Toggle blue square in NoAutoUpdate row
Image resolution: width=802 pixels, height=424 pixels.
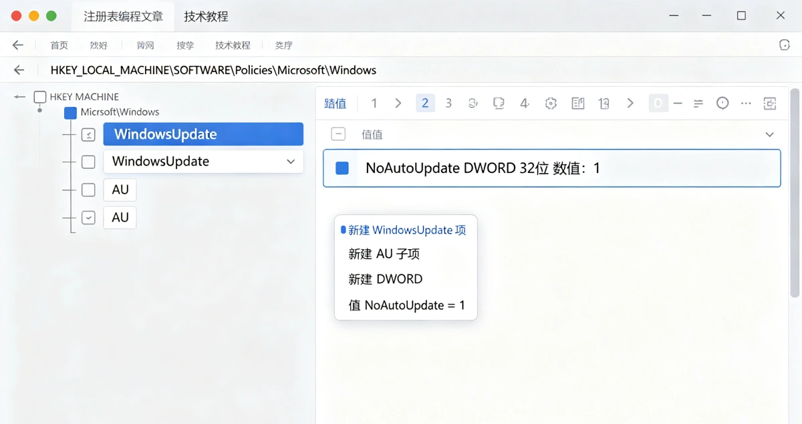342,168
